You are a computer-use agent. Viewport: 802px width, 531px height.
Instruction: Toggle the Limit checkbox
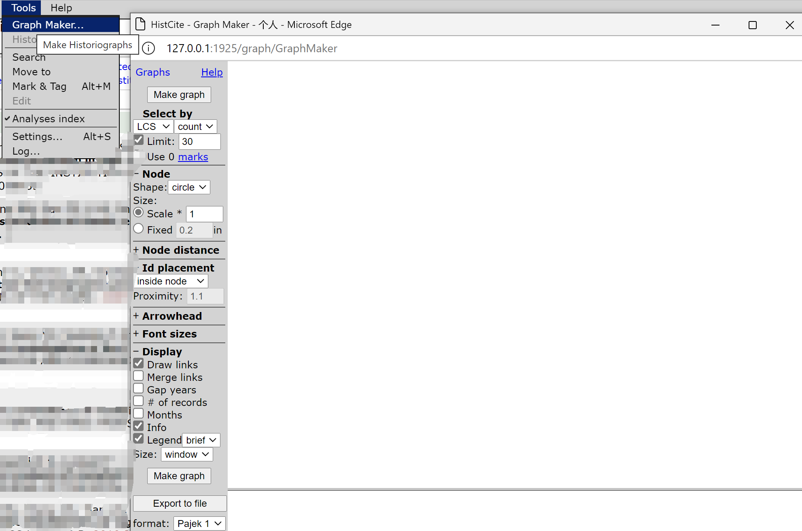pos(139,140)
